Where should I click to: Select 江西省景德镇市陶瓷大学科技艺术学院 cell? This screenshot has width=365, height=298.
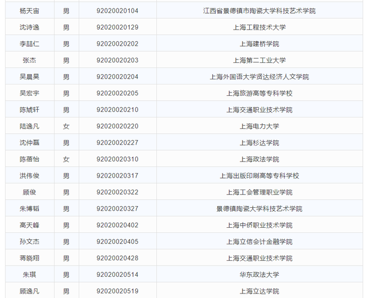point(259,11)
